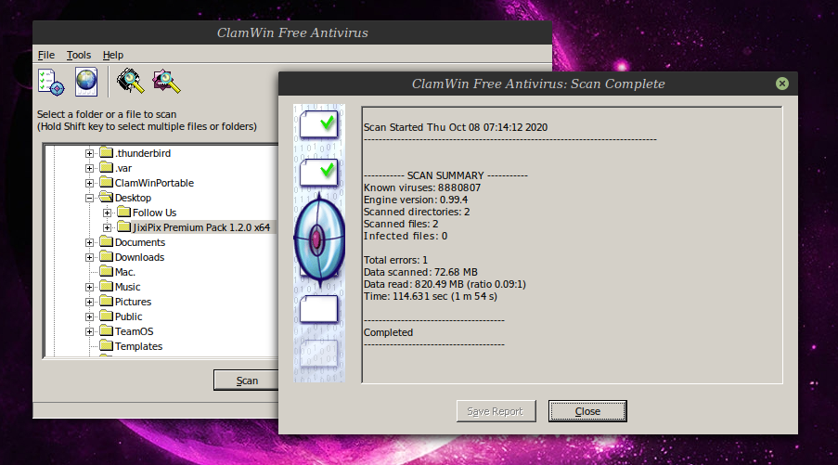Click the 'Engine version: 0.99.4' line
The image size is (838, 465).
[416, 200]
